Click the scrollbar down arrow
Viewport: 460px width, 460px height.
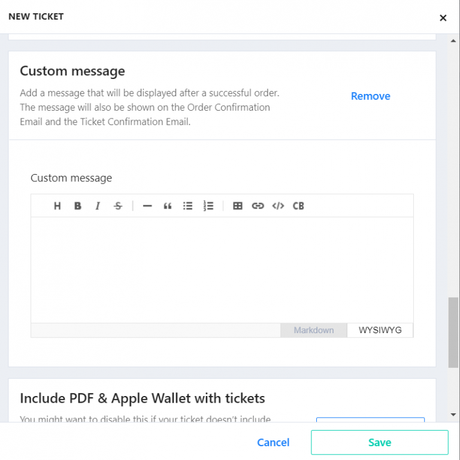(453, 415)
